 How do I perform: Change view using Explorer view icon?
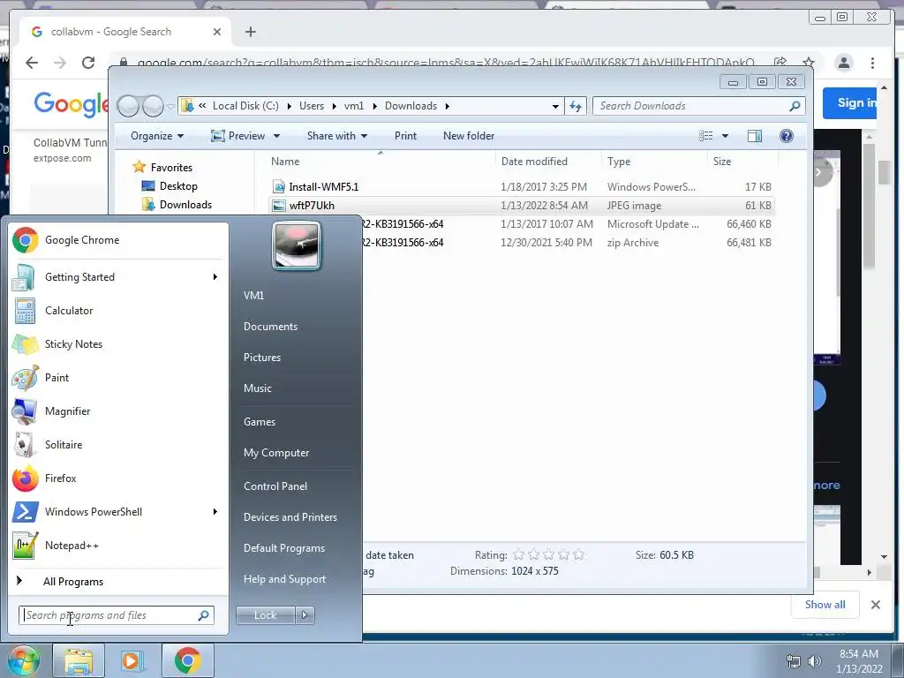coord(705,135)
